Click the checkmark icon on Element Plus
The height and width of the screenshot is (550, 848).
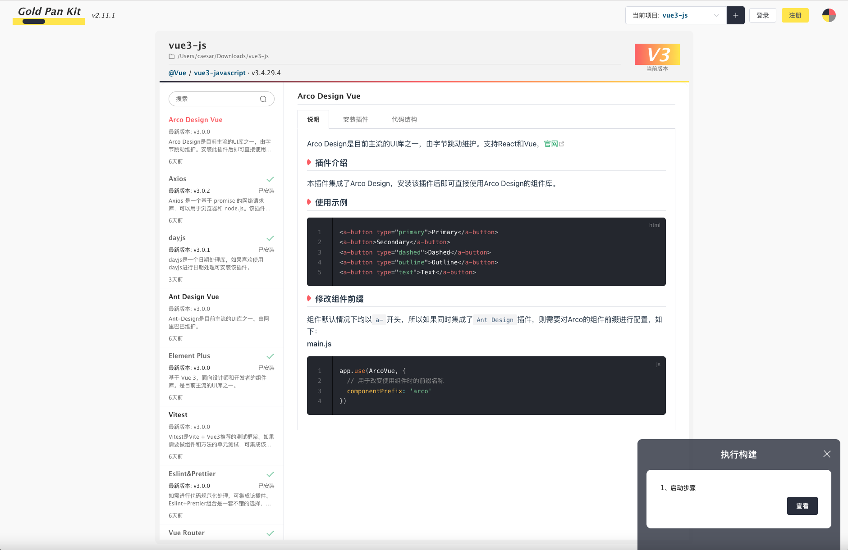tap(270, 356)
